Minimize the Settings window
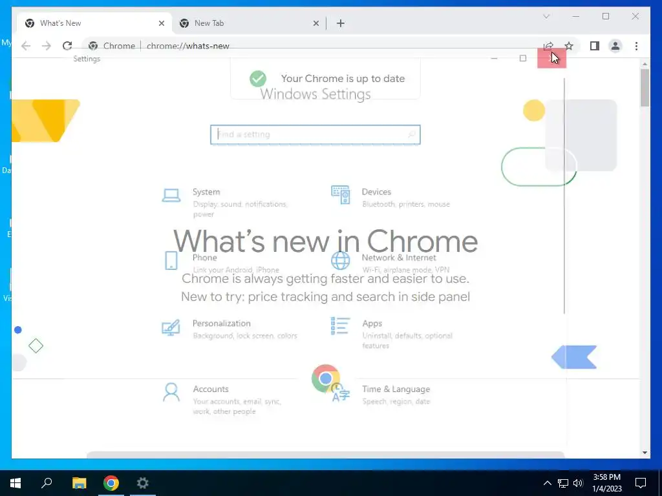The width and height of the screenshot is (662, 496). [494, 57]
